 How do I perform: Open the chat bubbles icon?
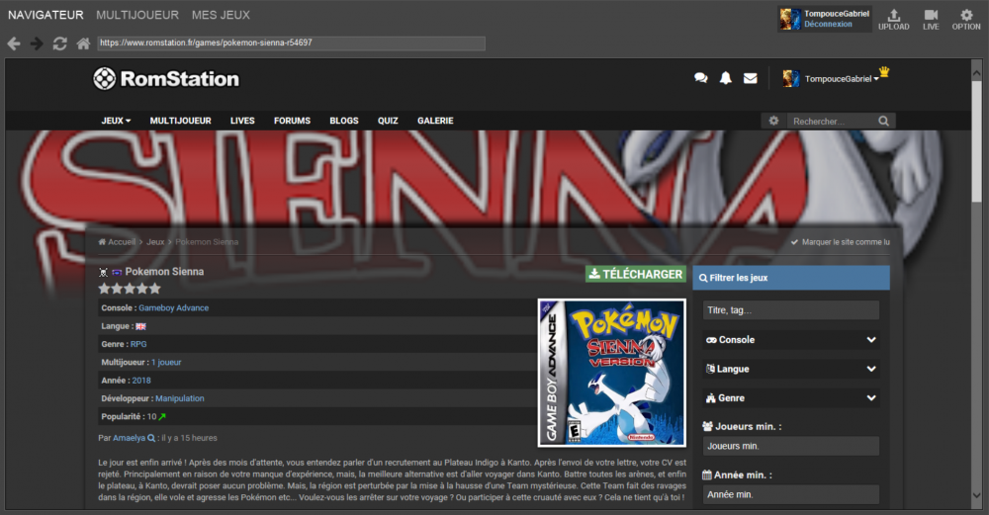[x=701, y=78]
